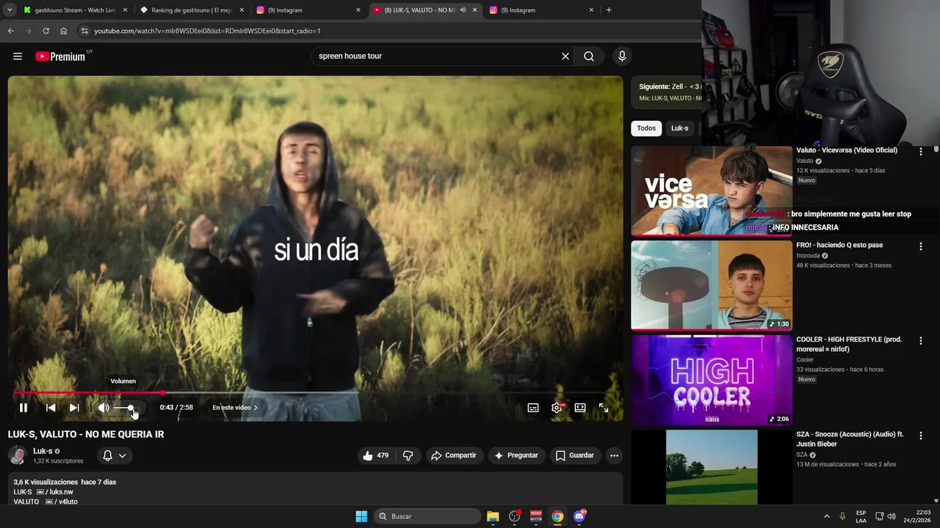Screen dimensions: 940x528
Task: View site information icon in address bar
Action: 84,31
